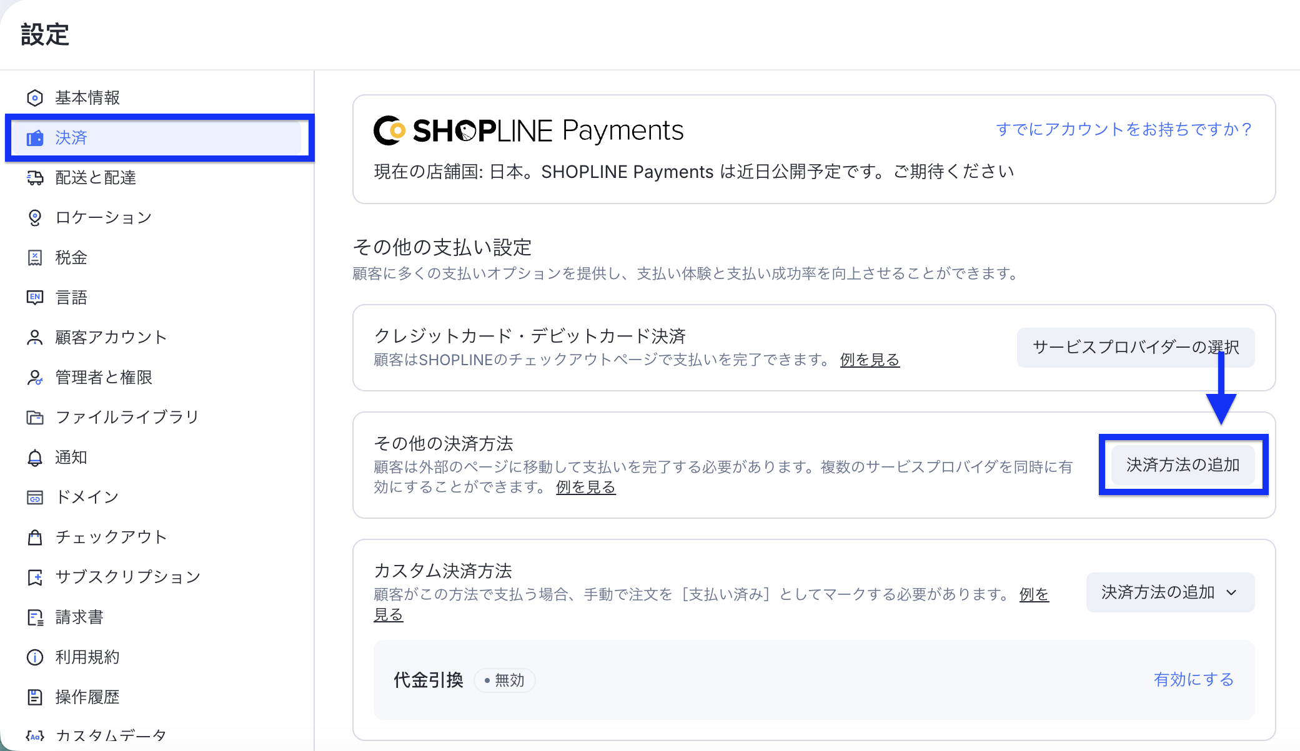
Task: Click the ロケーション pin icon
Action: click(x=35, y=218)
